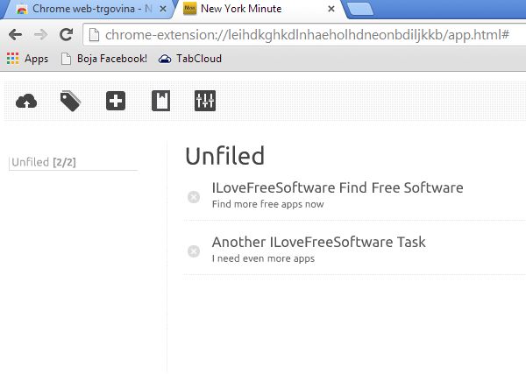Open the TabCloud bookmark
This screenshot has width=526, height=374.
click(190, 59)
